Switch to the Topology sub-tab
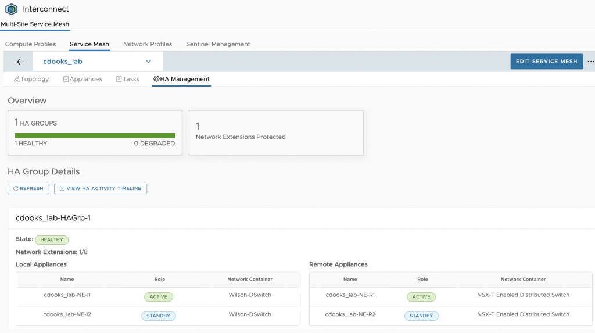Viewport: 595px width, 333px height. (x=31, y=79)
